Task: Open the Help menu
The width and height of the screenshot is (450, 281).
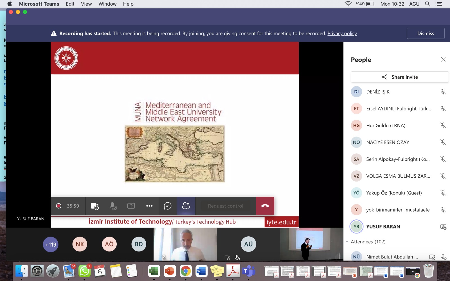Action: pos(128,4)
